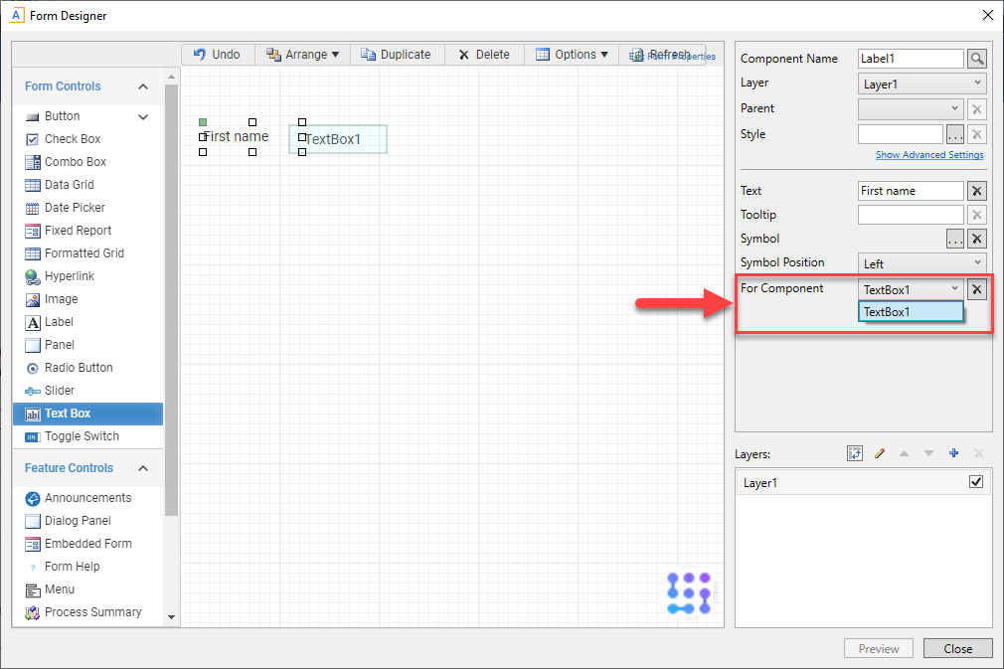
Task: Click the add layer plus icon
Action: [953, 453]
